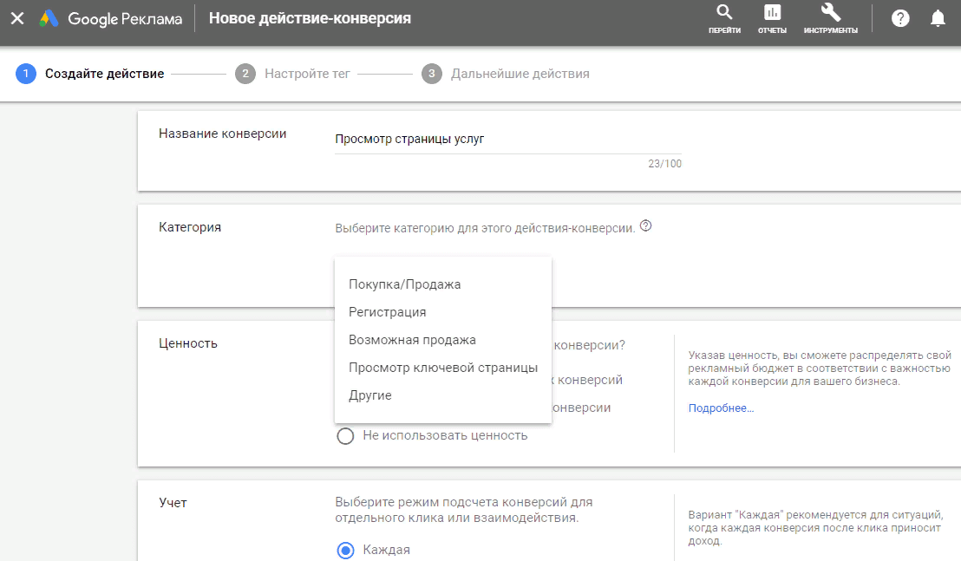This screenshot has height=561, width=961.
Task: Choose 'Возможная продажа' category option
Action: 412,340
